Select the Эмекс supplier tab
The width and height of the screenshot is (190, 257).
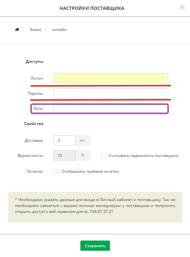click(x=36, y=30)
